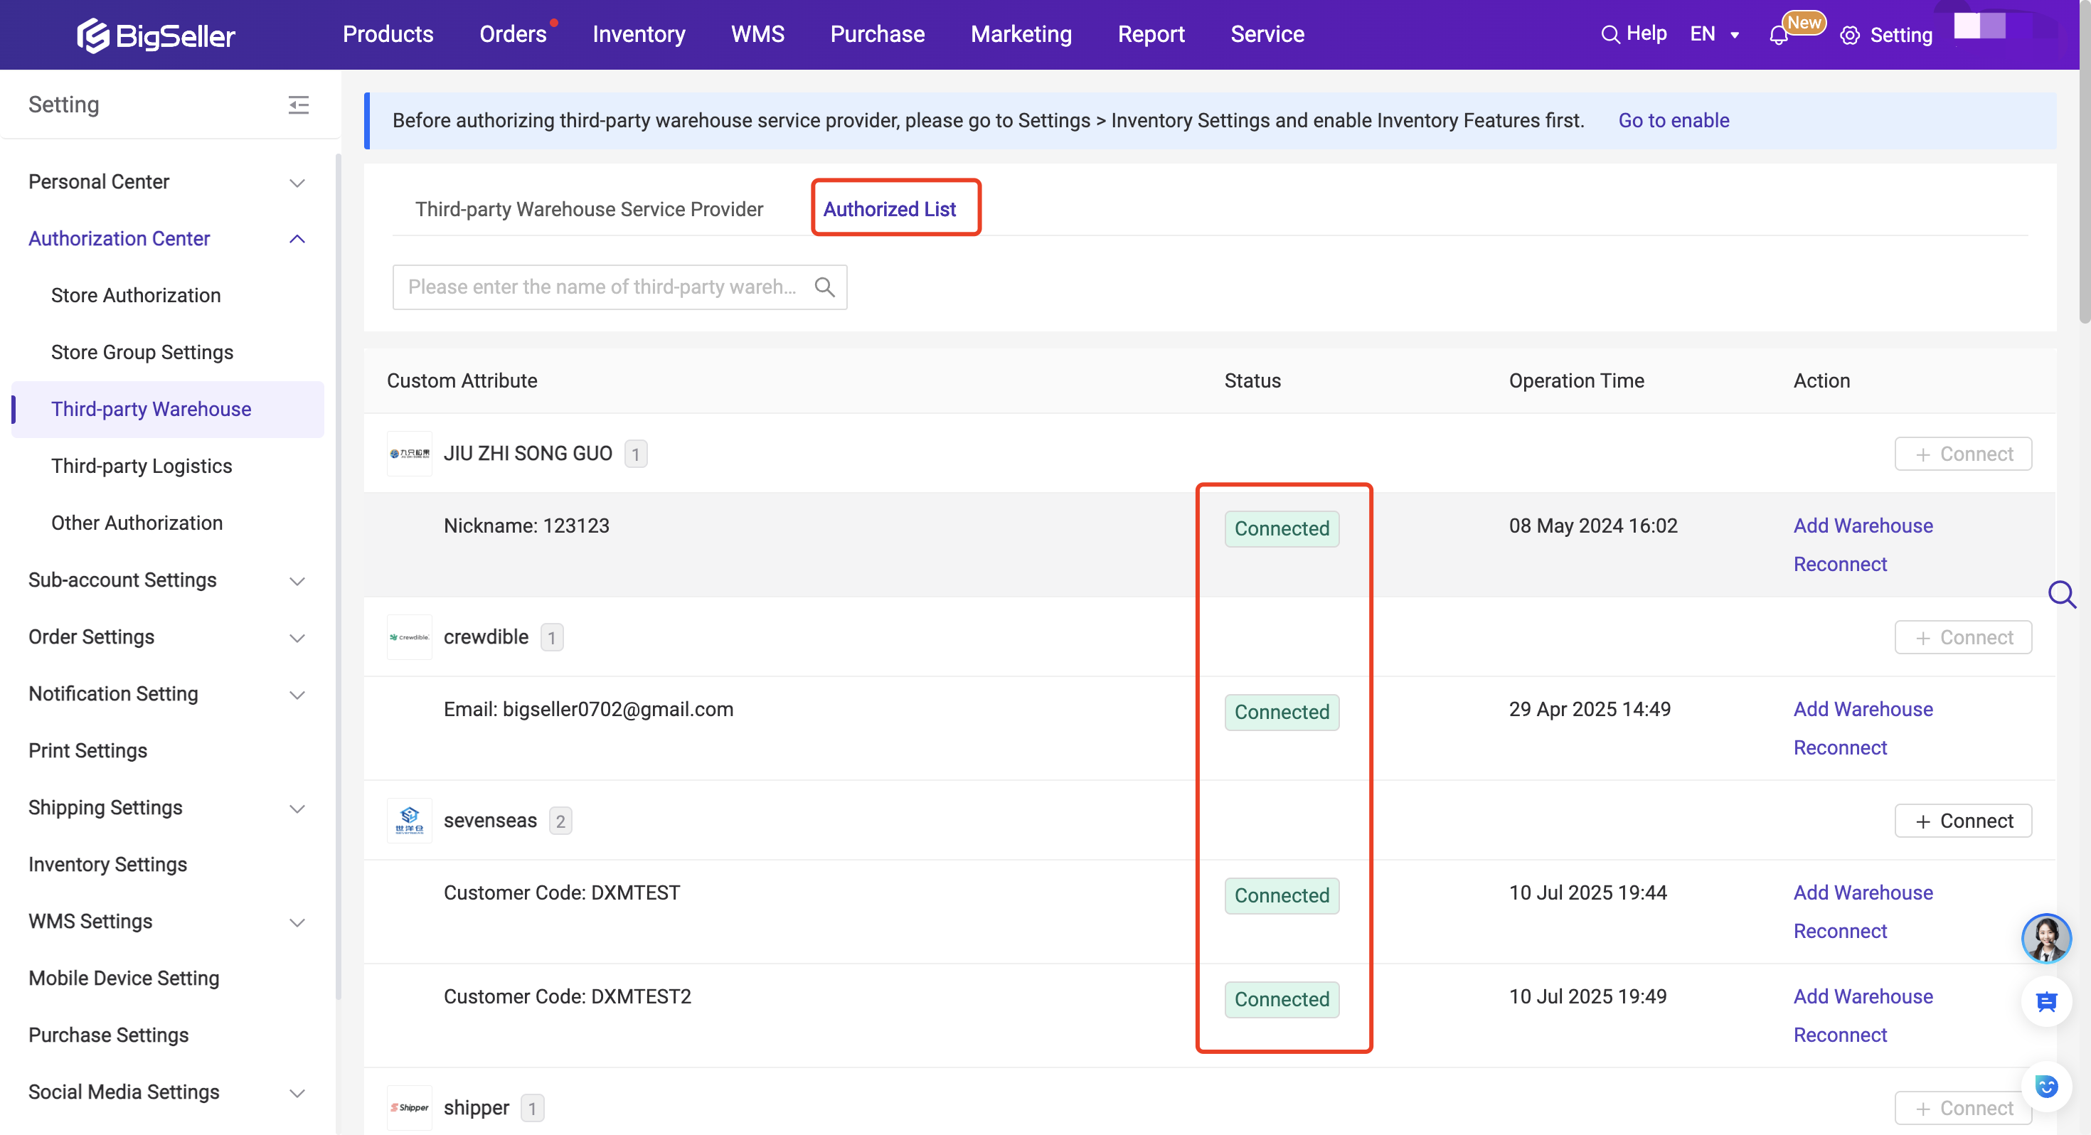Open the Marketing menu
This screenshot has width=2091, height=1135.
click(1021, 34)
